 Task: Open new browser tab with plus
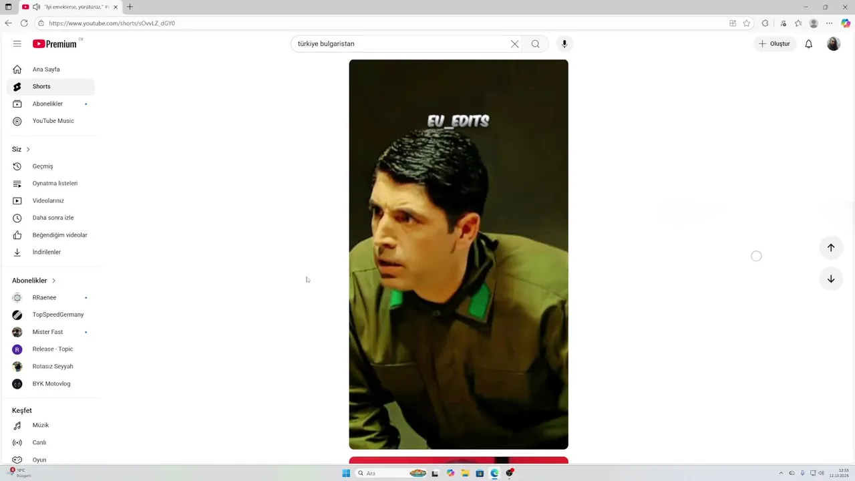130,7
